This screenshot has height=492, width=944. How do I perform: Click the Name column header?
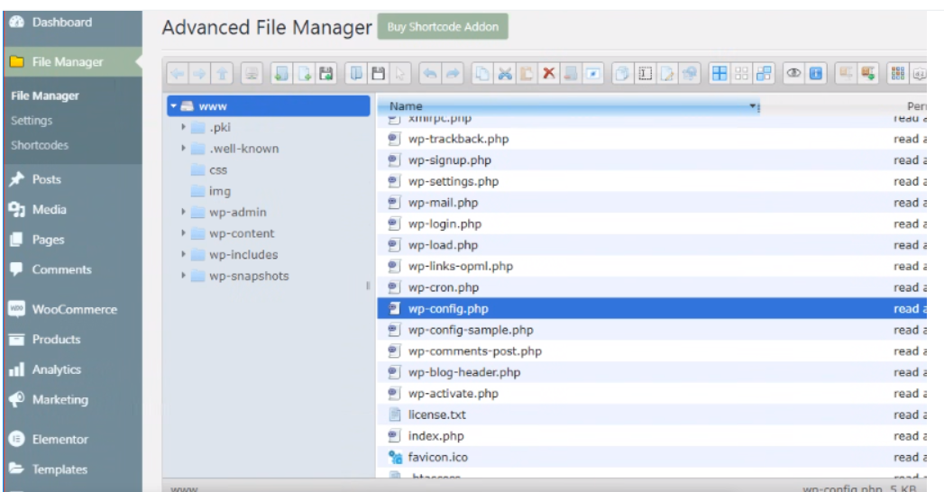[x=406, y=106]
